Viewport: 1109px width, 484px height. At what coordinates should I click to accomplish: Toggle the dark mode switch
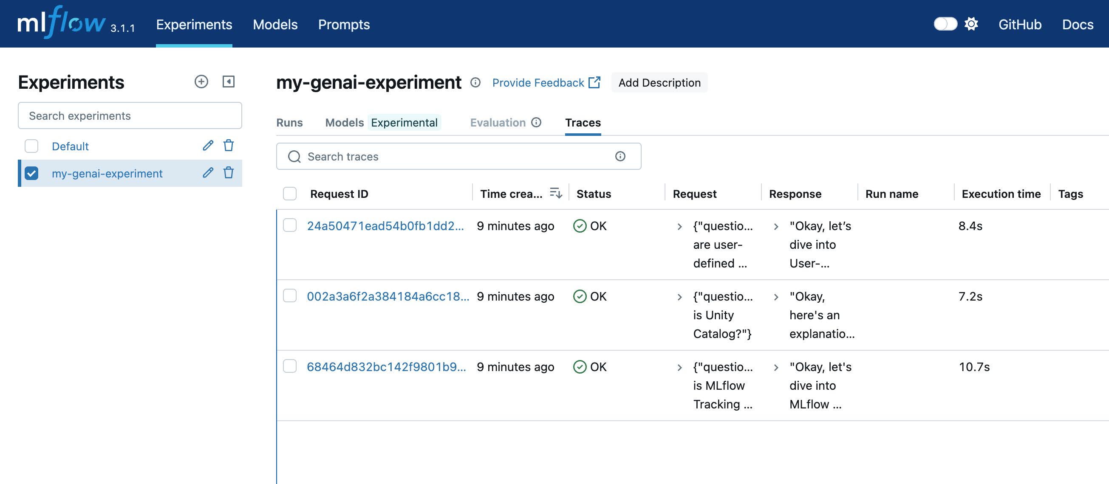click(945, 24)
